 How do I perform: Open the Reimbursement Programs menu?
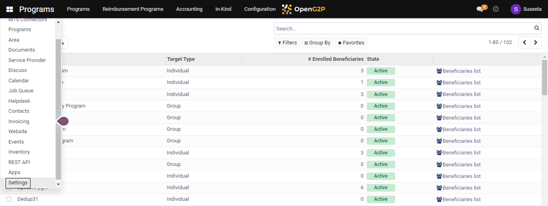133,9
